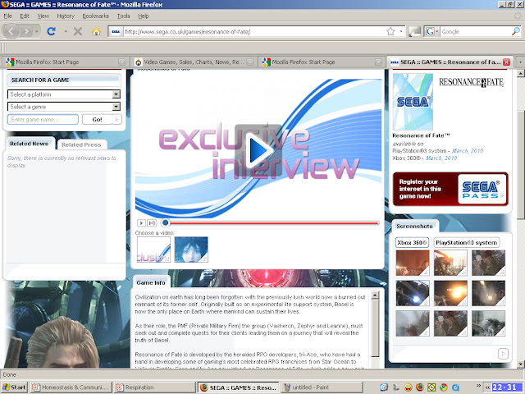
Task: Close the SEGA Resonance of Fate tab
Action: point(507,62)
